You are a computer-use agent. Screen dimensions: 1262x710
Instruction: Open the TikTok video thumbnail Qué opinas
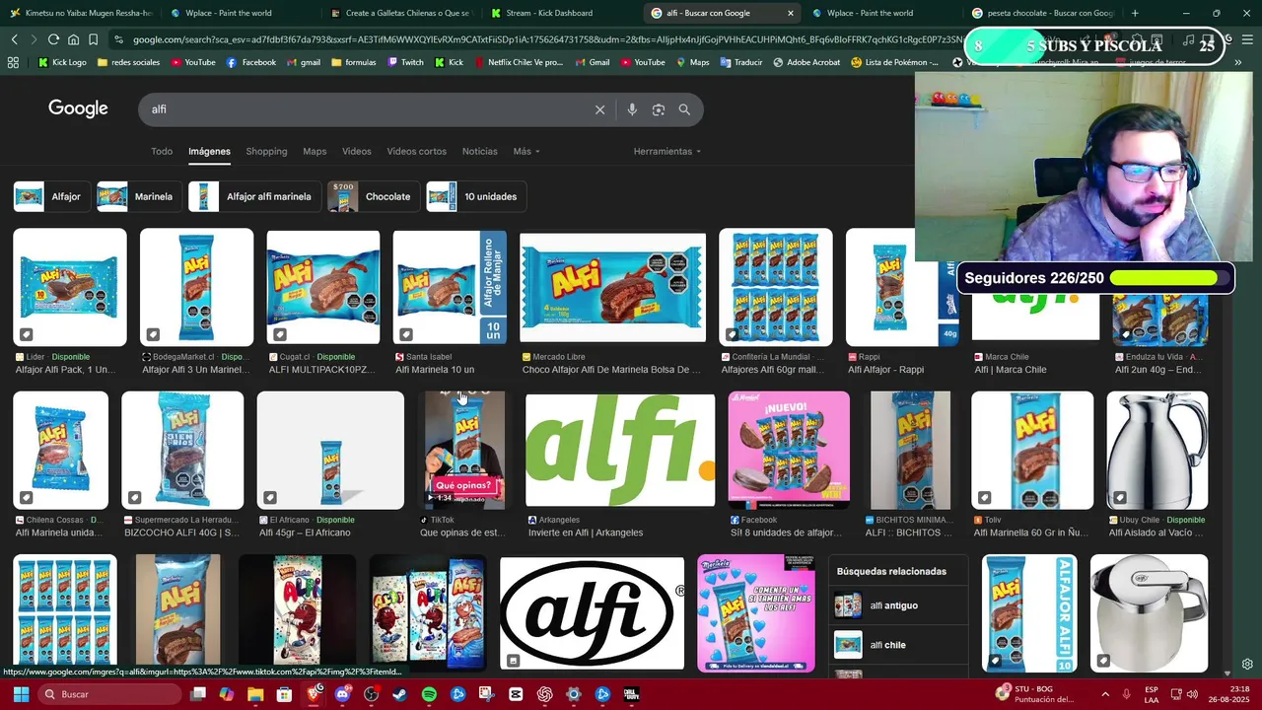pyautogui.click(x=464, y=451)
